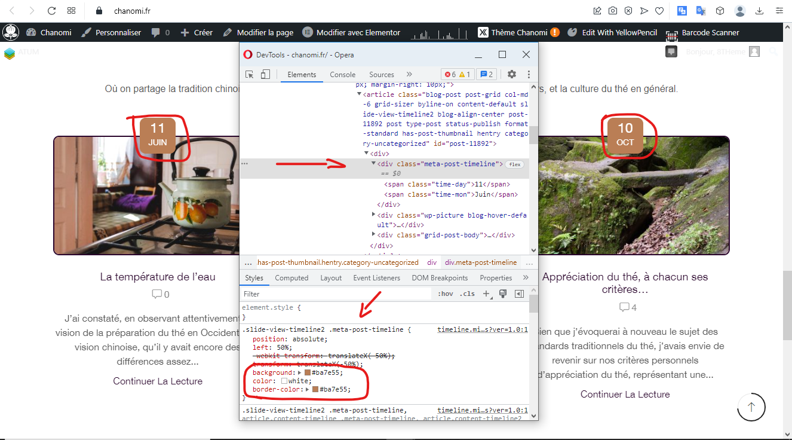Open the Event Listeners tab

377,278
